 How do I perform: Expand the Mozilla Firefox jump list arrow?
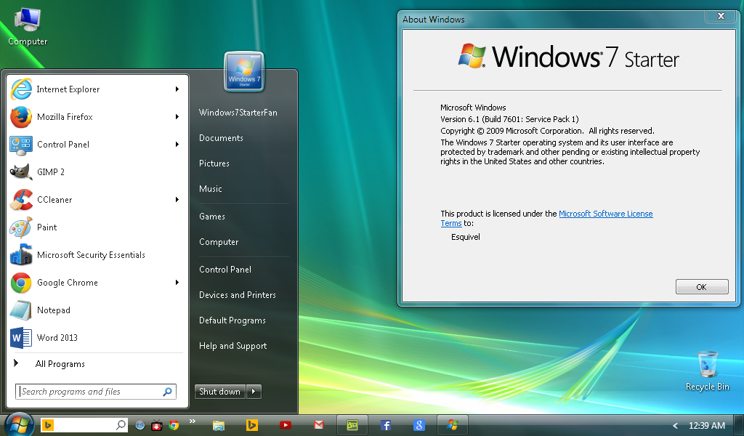pyautogui.click(x=177, y=117)
